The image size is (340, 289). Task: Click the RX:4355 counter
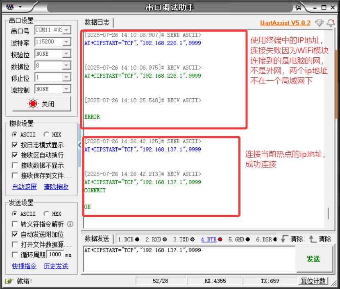click(x=215, y=281)
